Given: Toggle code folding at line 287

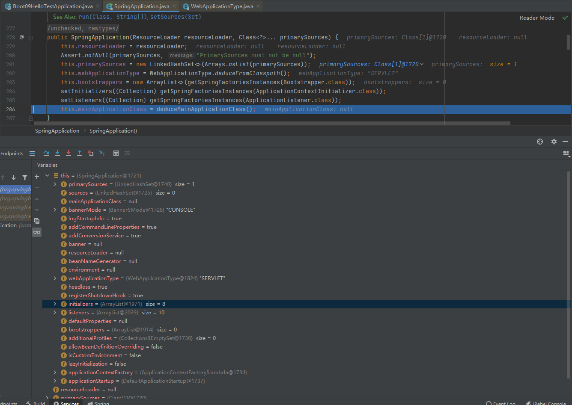Looking at the screenshot, I should pyautogui.click(x=31, y=118).
